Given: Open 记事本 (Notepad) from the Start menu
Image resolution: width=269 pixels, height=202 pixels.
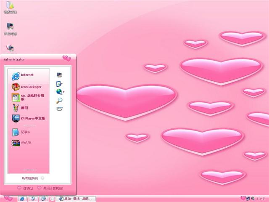Looking at the screenshot, I should point(25,132).
